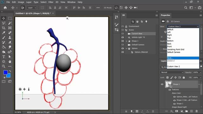This screenshot has width=203, height=114.
Task: Select the Magic Wand tool
Action: click(x=10, y=23)
